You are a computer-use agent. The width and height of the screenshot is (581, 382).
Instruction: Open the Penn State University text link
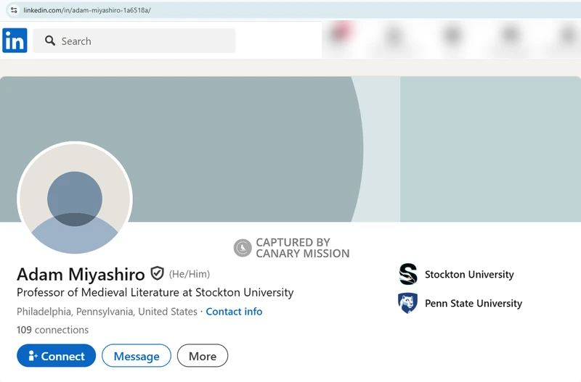[474, 304]
